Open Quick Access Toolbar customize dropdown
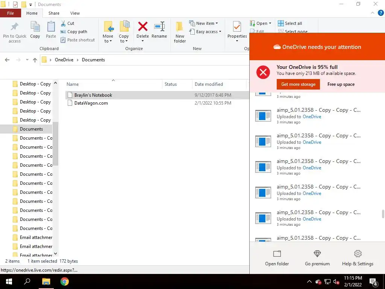The width and height of the screenshot is (385, 289). [30, 5]
